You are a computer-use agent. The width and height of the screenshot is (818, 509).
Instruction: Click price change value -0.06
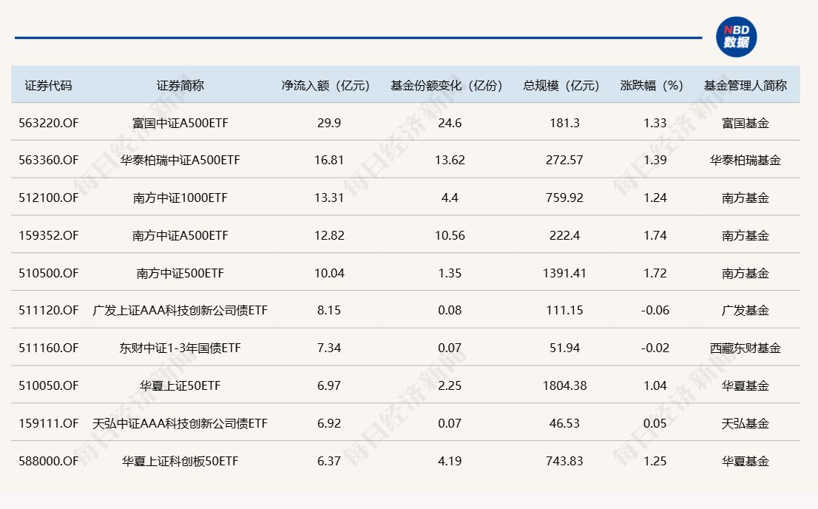(x=655, y=310)
